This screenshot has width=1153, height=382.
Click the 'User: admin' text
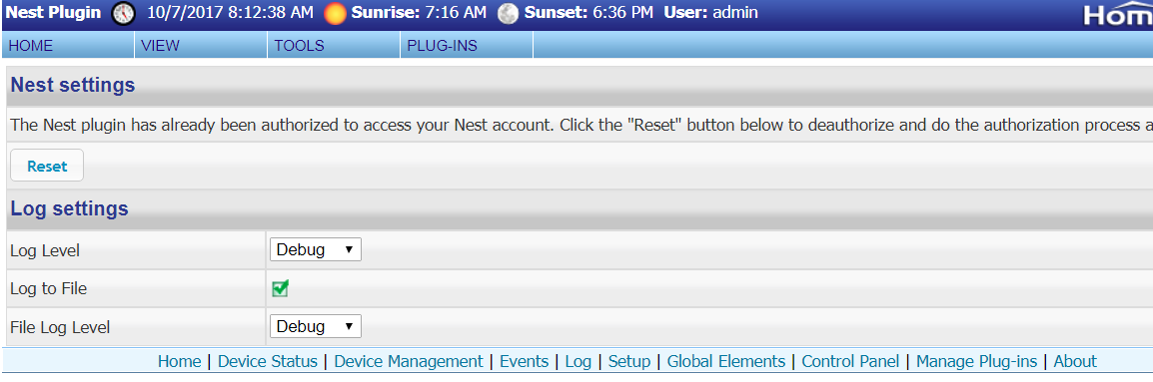(x=711, y=13)
